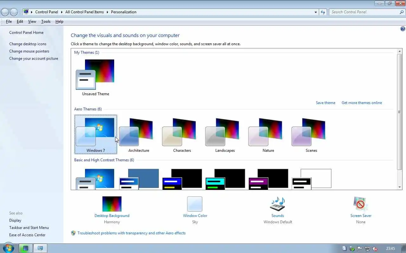Click Get more themes online
The width and height of the screenshot is (406, 253).
(362, 103)
